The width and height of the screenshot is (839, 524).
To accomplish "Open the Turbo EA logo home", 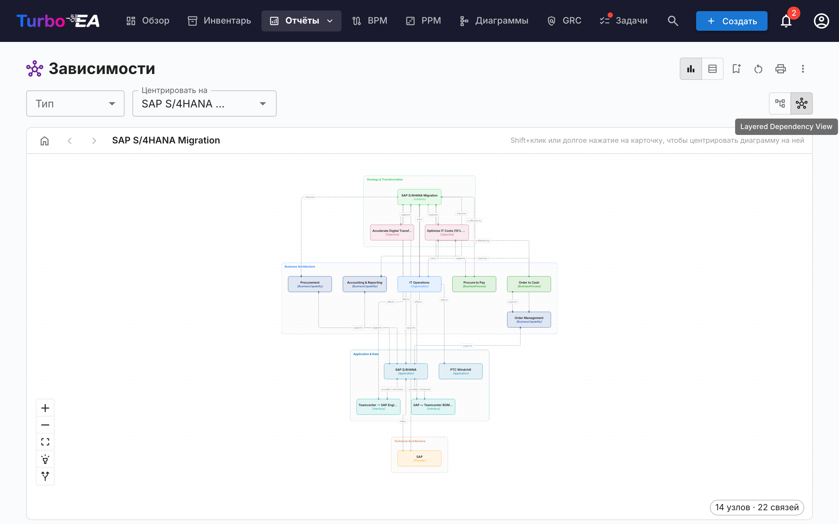I will (x=58, y=21).
